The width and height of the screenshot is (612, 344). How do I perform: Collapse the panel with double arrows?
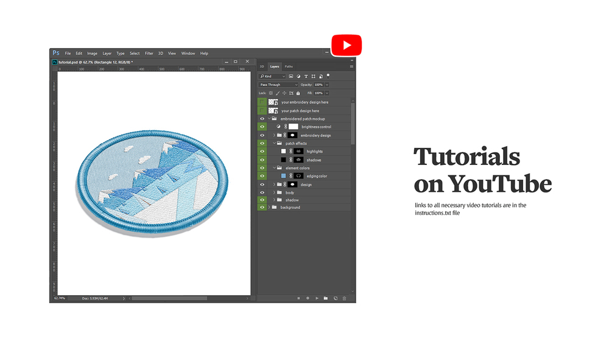pyautogui.click(x=351, y=60)
